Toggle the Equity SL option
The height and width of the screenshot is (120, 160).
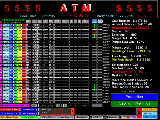113,117
